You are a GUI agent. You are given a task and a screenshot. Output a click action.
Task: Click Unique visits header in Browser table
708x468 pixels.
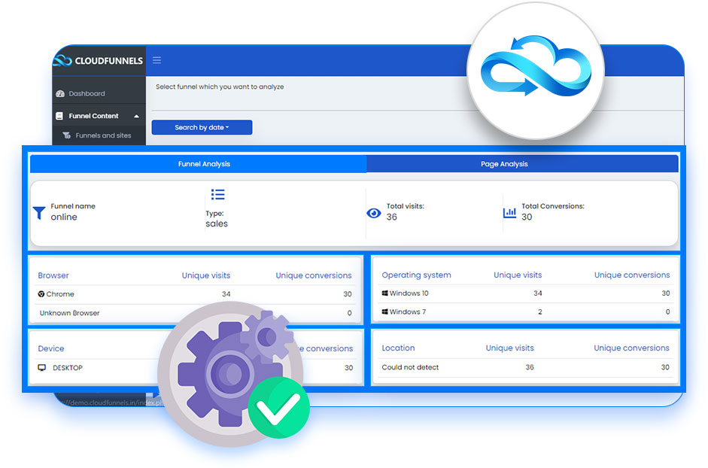(x=206, y=275)
